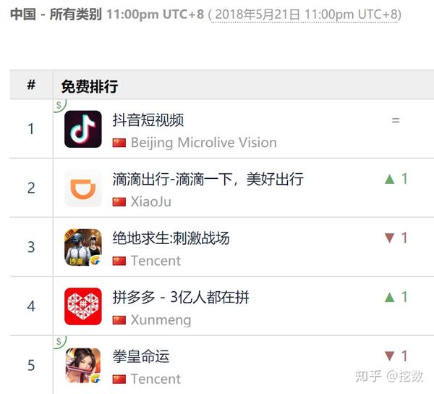The width and height of the screenshot is (434, 394).
Task: Open the 拳皇命运 game icon
Action: point(83,366)
